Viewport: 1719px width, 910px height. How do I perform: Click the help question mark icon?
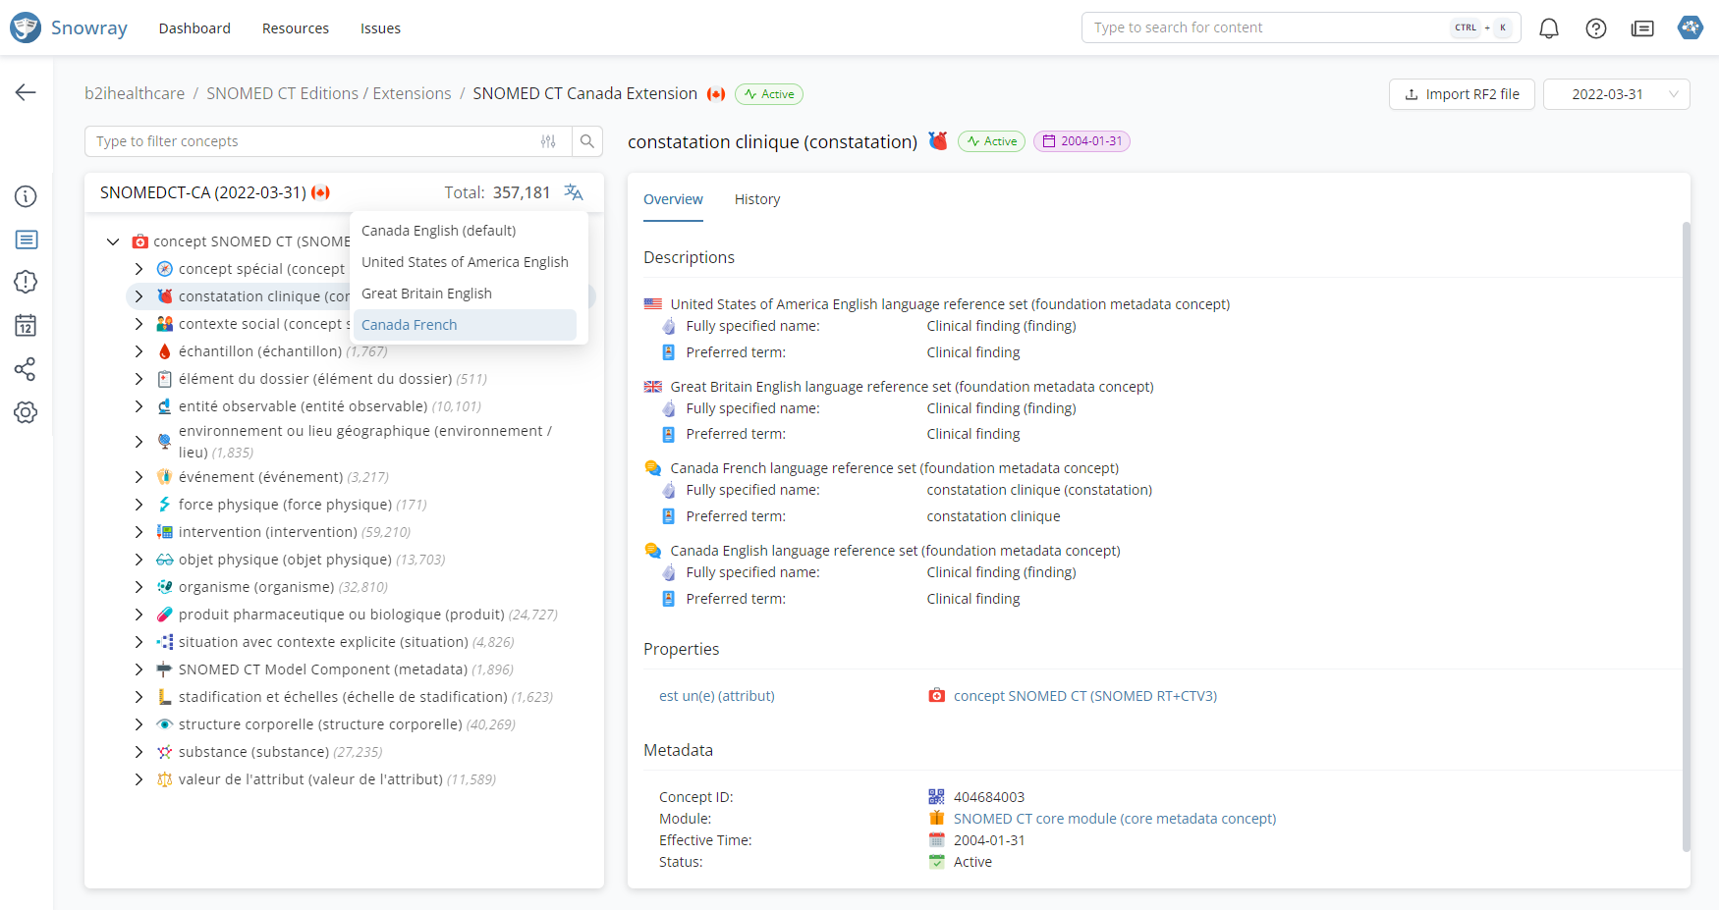[x=1595, y=28]
